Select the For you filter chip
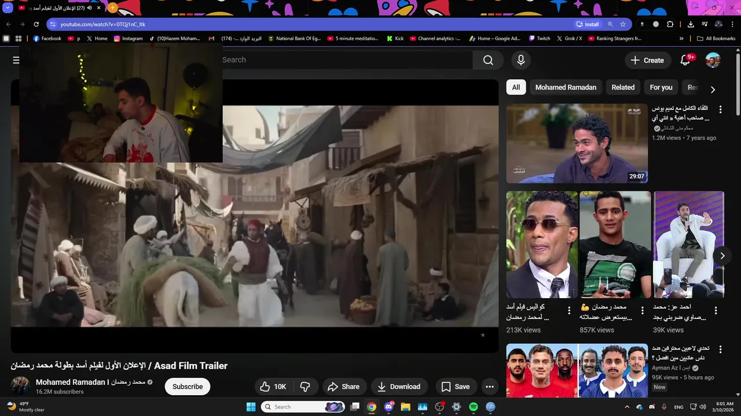The width and height of the screenshot is (741, 416). [x=661, y=87]
